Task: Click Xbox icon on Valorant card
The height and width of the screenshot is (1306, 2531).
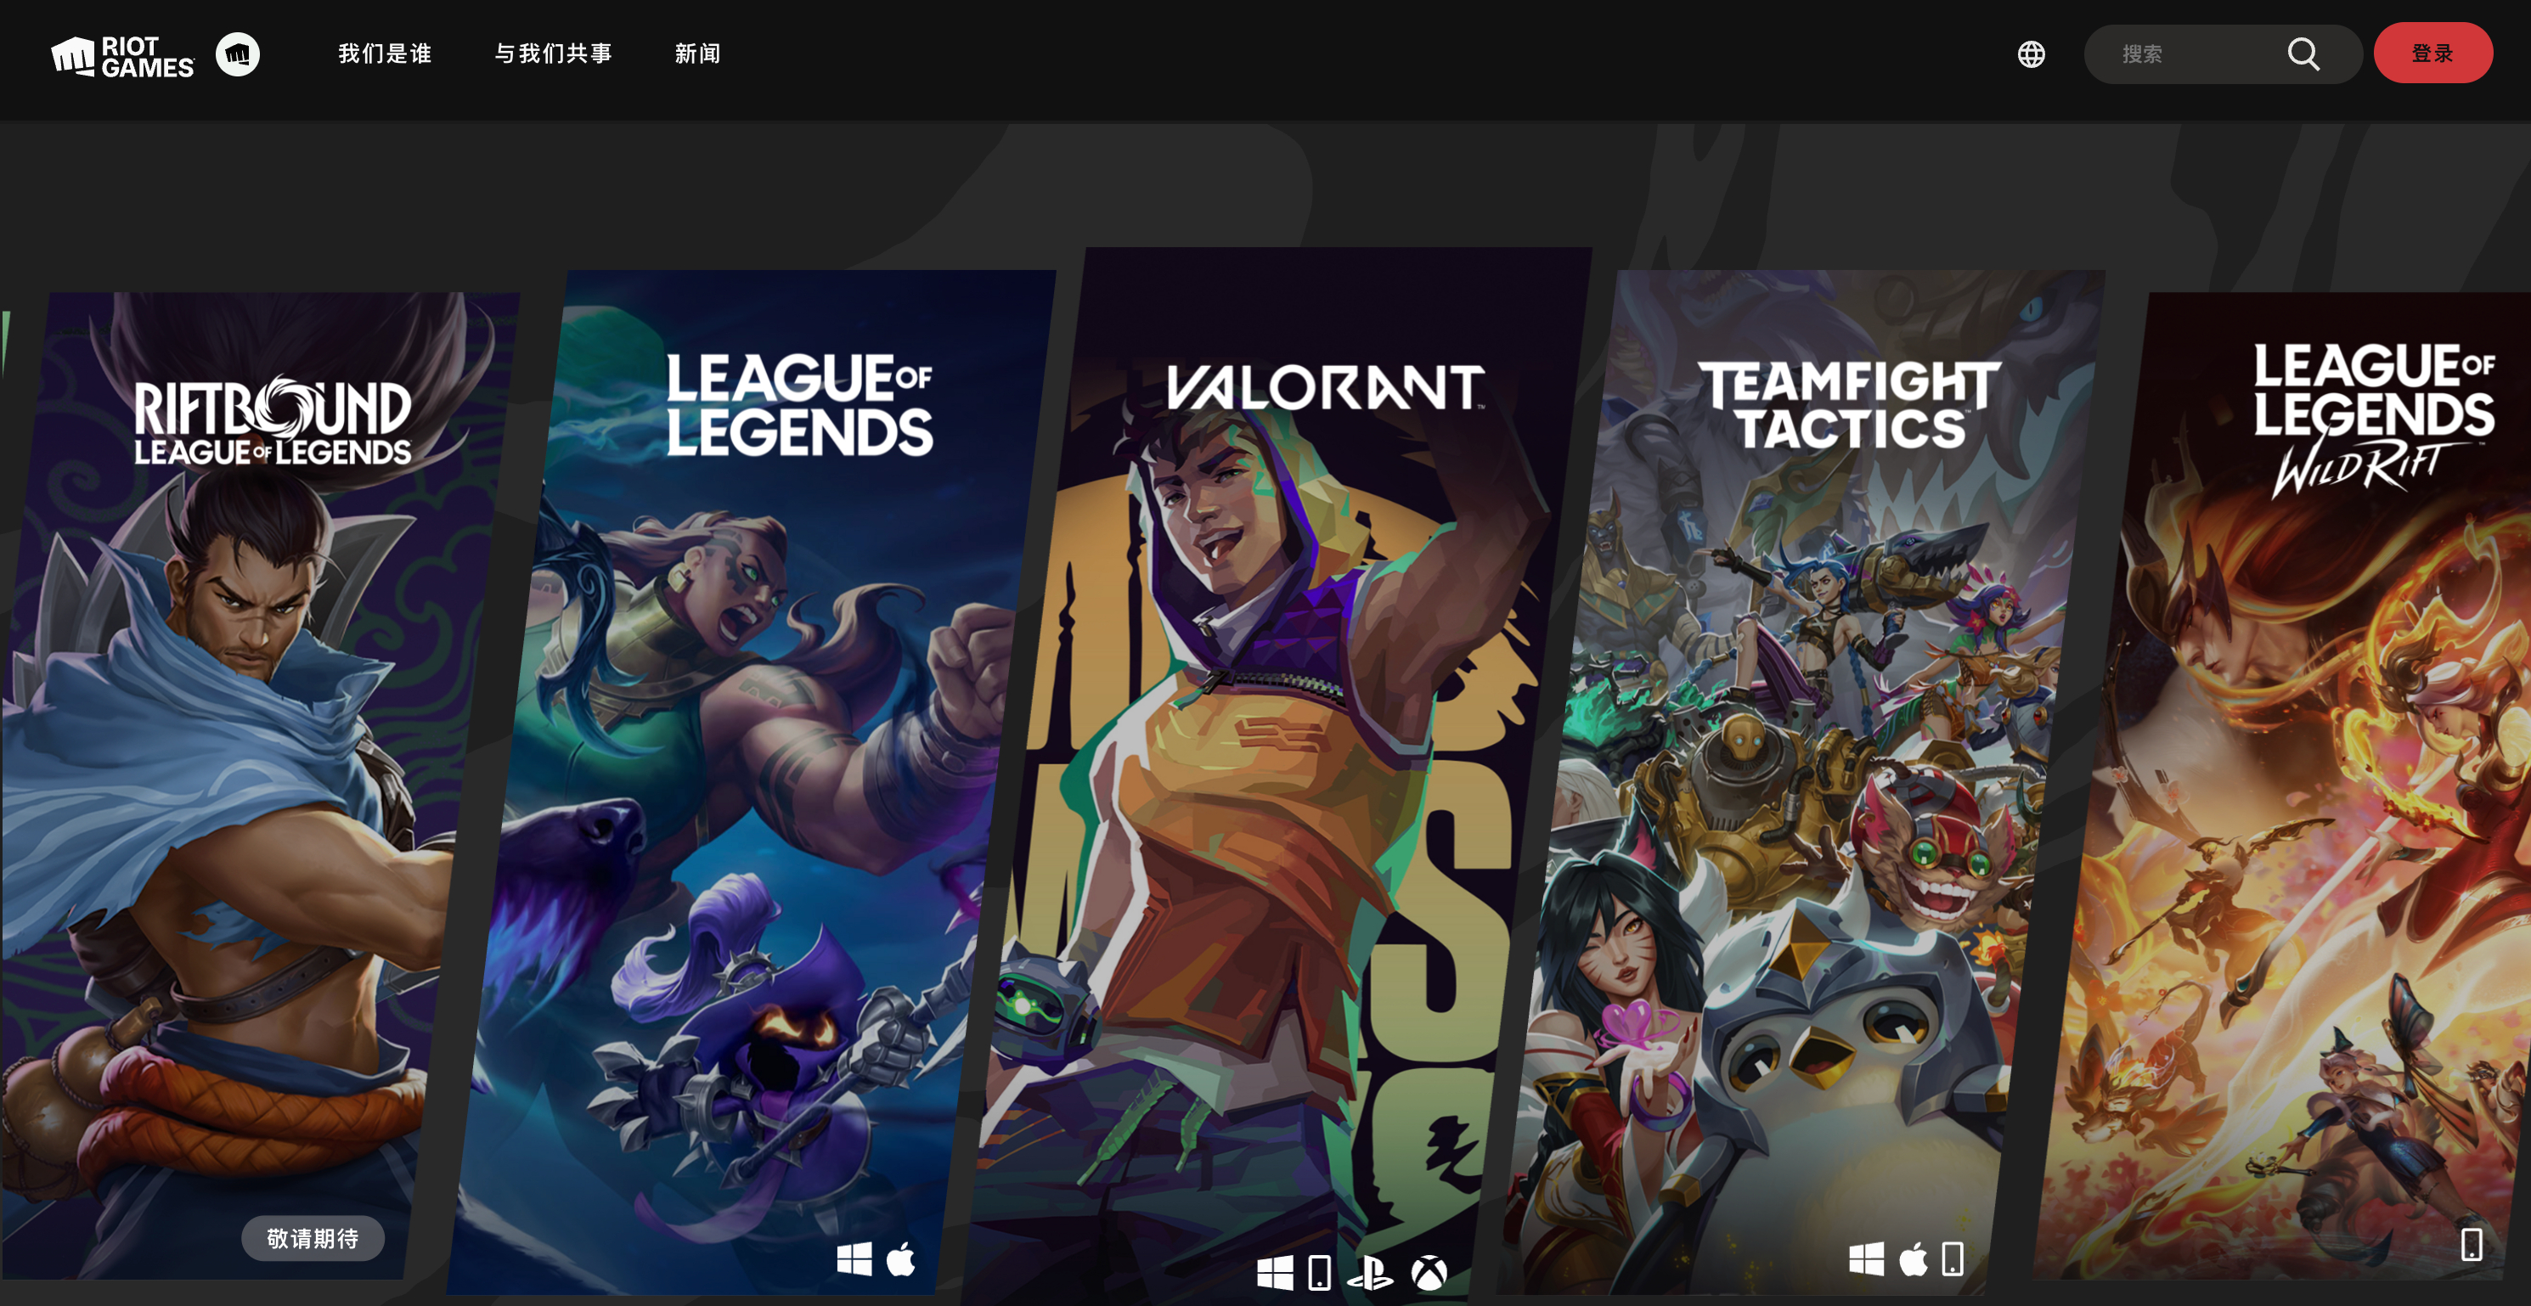Action: tap(1429, 1274)
